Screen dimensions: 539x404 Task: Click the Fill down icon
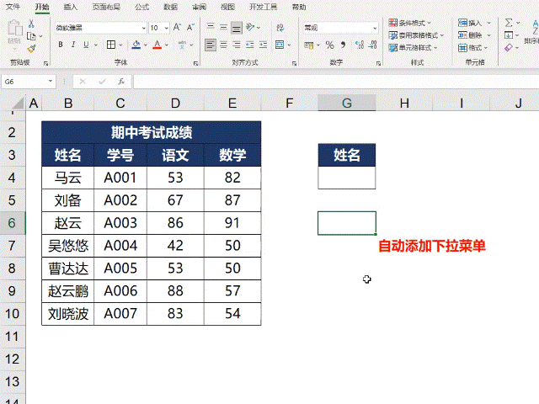pos(509,35)
